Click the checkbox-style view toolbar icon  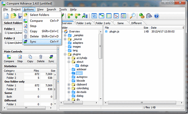pos(94,16)
